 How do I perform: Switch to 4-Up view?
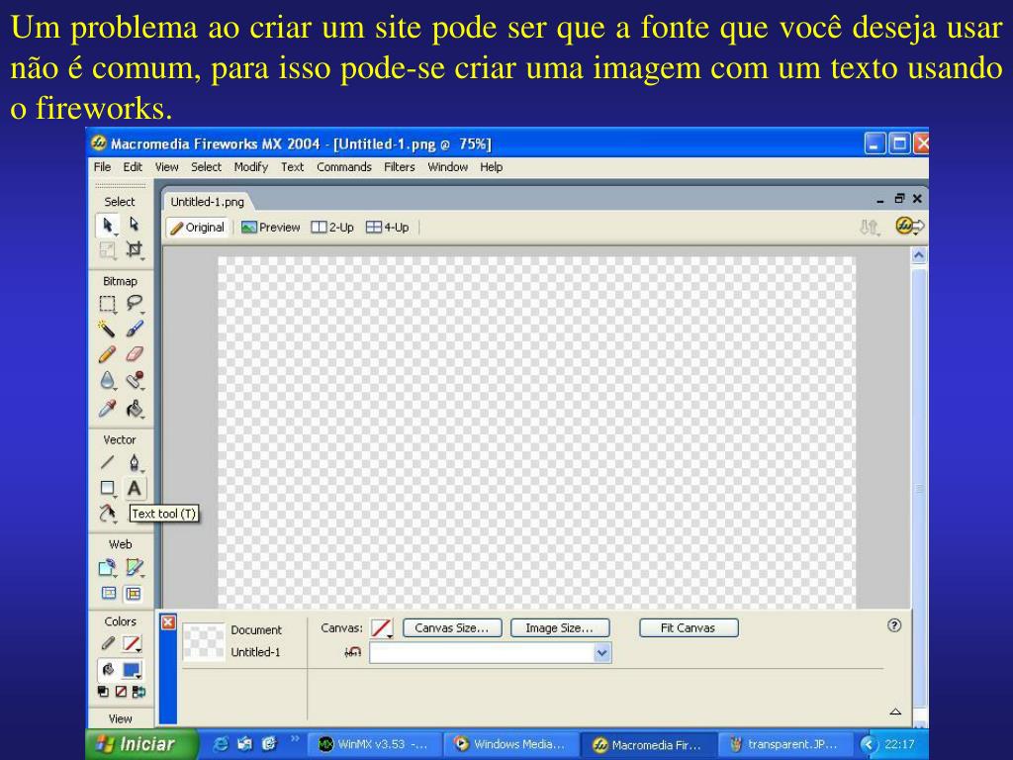(x=388, y=228)
